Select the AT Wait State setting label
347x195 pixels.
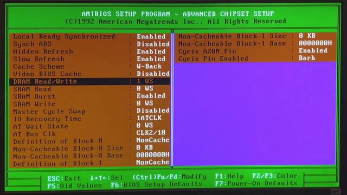41,126
